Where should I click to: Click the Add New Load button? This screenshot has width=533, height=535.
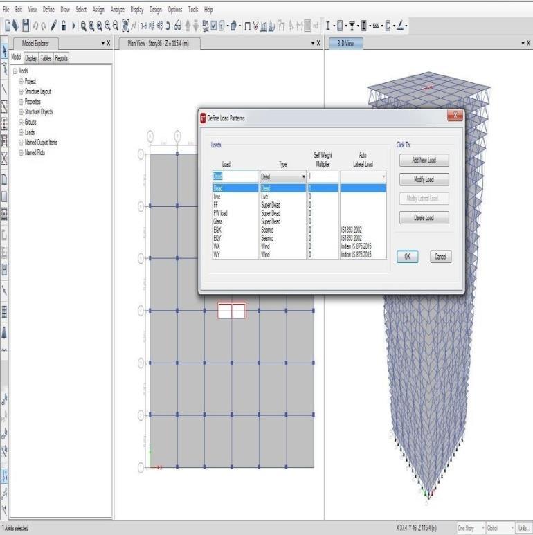click(424, 161)
